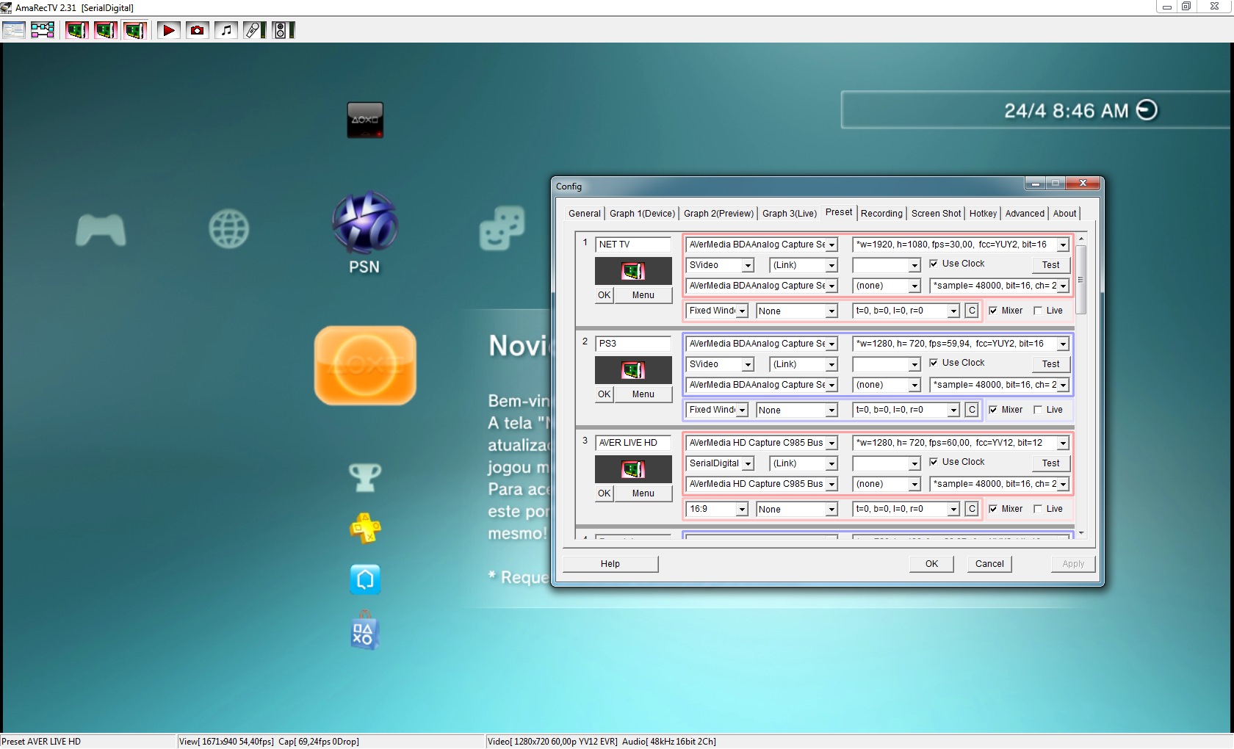The width and height of the screenshot is (1234, 749).
Task: Click the NET TV preset name field
Action: click(x=633, y=245)
